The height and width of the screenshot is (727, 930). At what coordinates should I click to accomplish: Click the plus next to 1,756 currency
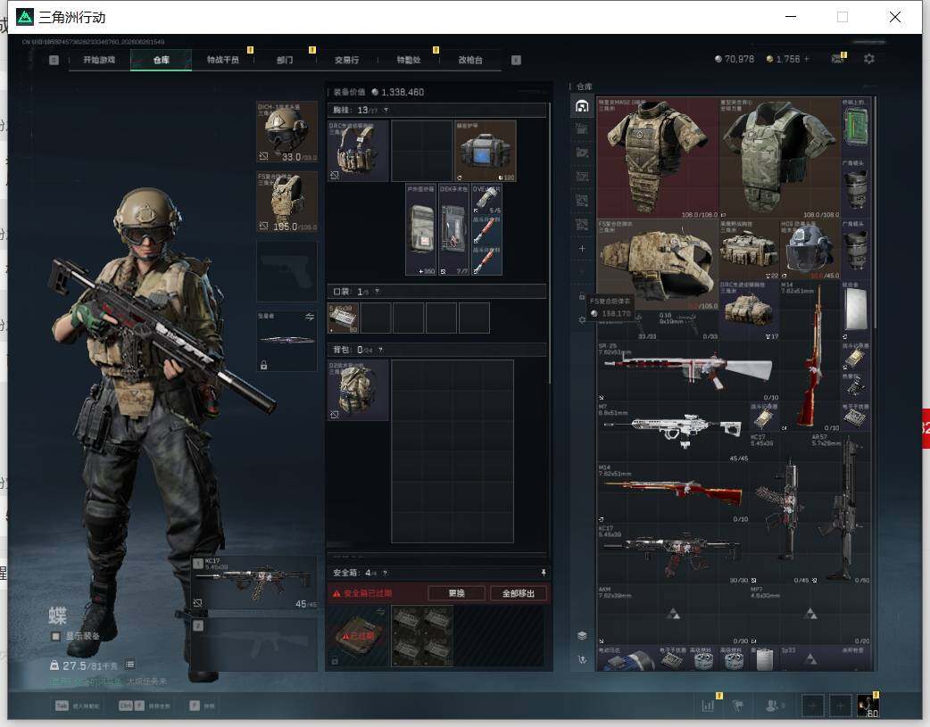coord(806,59)
